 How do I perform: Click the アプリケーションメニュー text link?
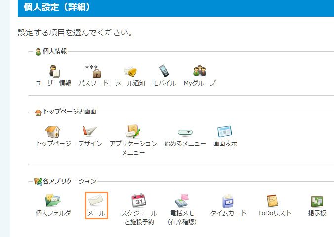[x=133, y=148]
